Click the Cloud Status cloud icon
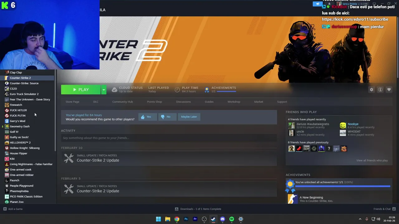The width and height of the screenshot is (399, 224). pos(114,90)
